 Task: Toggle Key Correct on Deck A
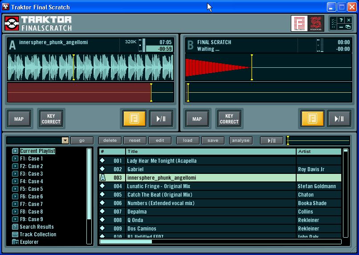pos(51,119)
